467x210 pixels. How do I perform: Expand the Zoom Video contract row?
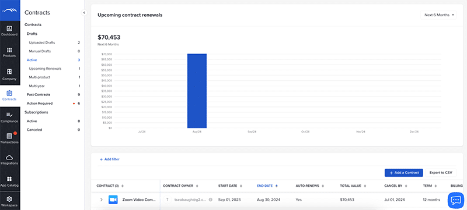click(x=101, y=200)
